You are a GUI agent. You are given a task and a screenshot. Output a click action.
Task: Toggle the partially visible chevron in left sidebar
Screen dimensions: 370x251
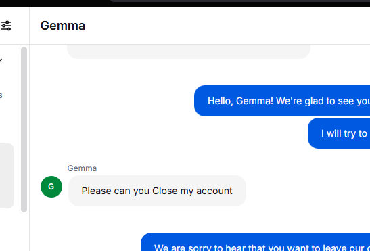pyautogui.click(x=1, y=60)
